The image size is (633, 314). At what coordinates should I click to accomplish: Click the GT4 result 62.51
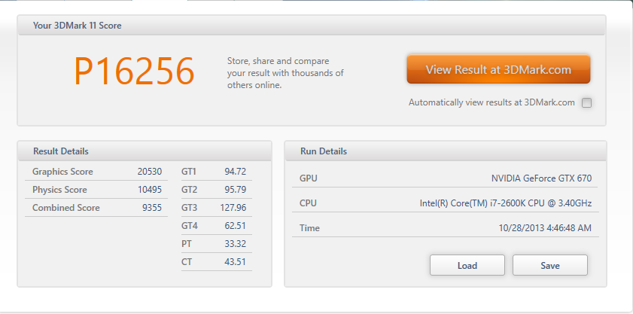[x=236, y=226]
